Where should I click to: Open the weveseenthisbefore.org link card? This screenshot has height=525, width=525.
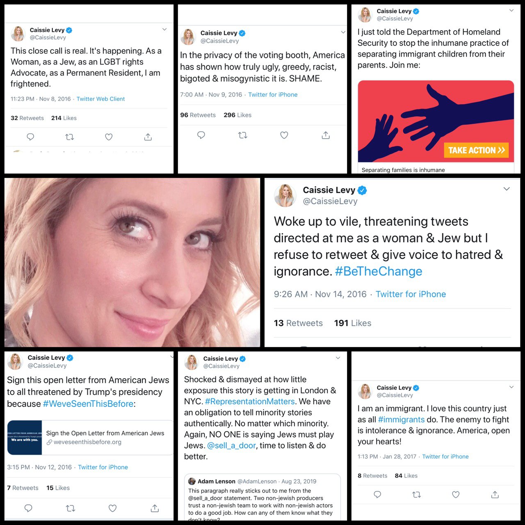point(90,438)
